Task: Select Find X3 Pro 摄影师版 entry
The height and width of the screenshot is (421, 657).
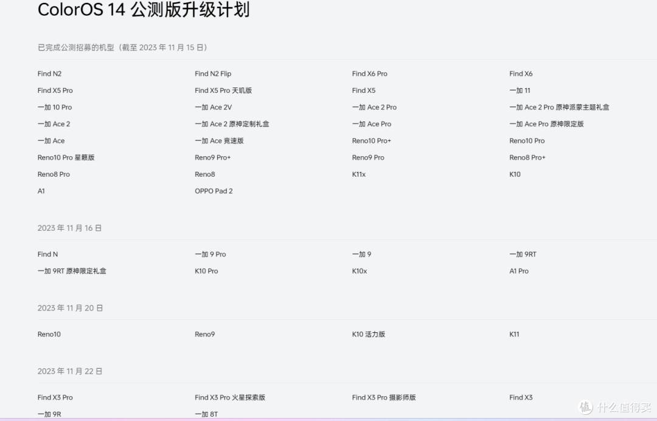Action: [384, 397]
